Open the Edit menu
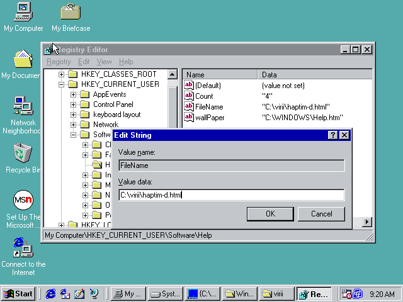 pos(84,62)
